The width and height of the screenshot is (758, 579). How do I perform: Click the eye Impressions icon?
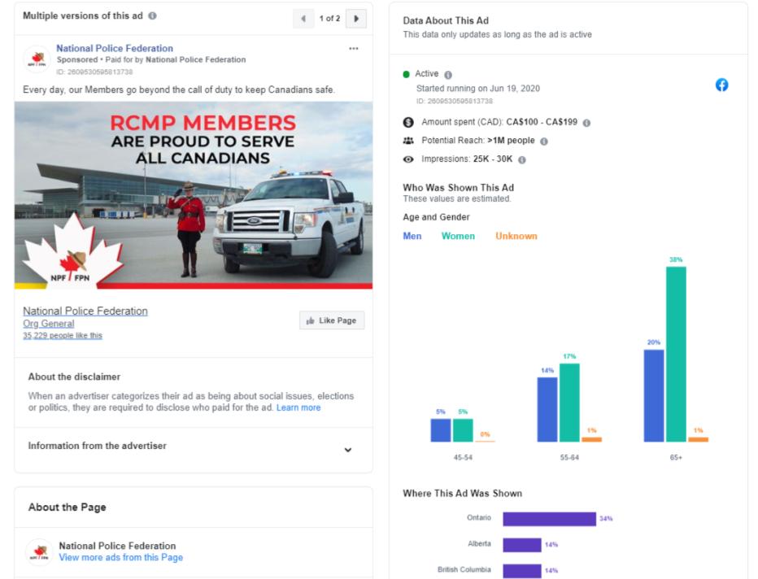coord(408,159)
